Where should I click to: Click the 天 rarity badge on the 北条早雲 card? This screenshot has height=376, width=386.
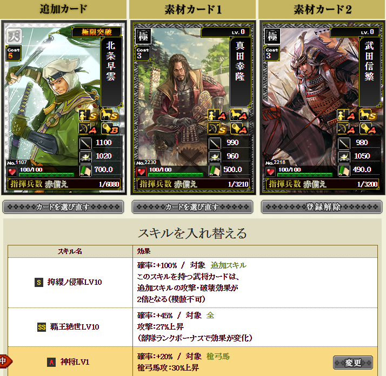point(14,36)
